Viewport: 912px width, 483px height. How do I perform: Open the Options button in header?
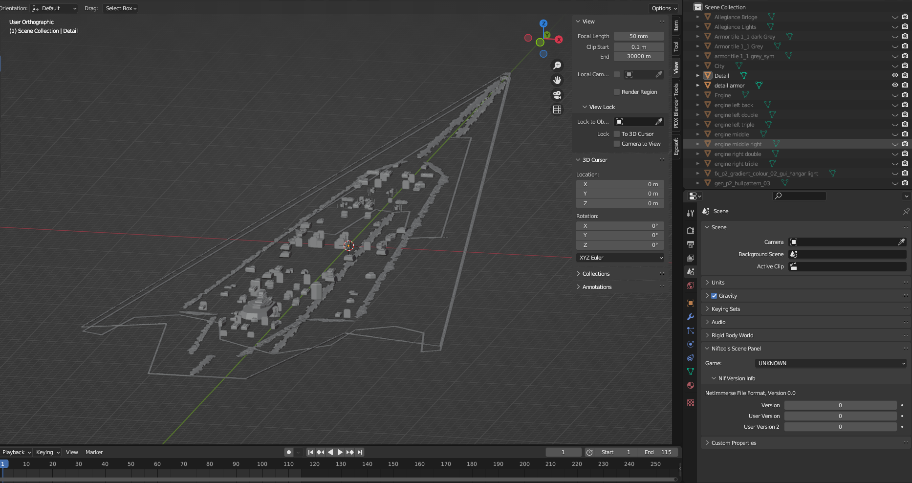click(664, 8)
